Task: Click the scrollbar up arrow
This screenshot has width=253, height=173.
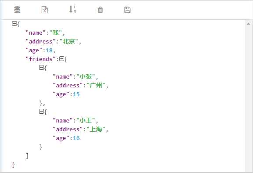Action: (x=248, y=24)
